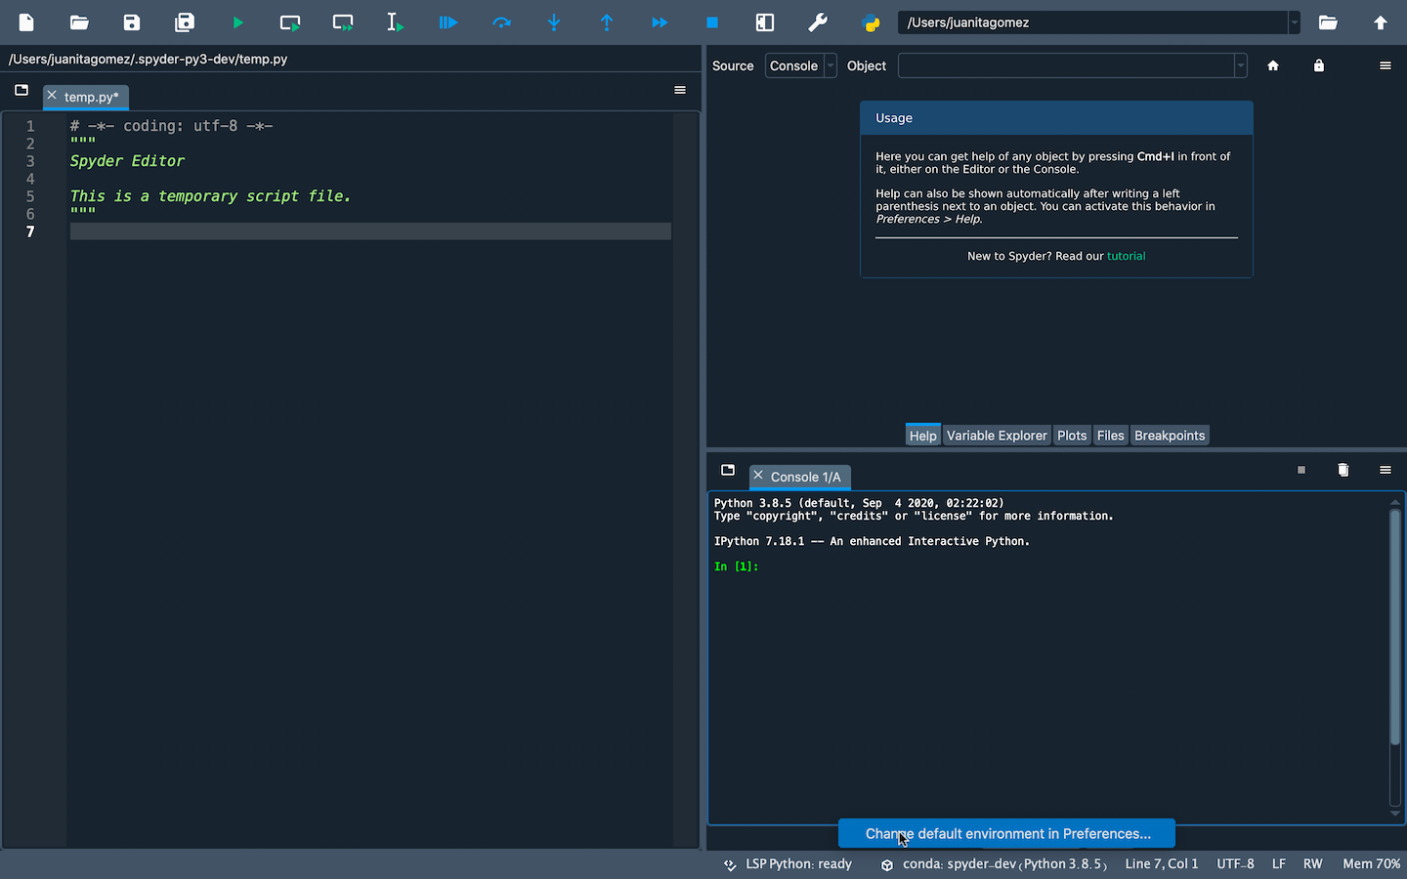Image resolution: width=1407 pixels, height=879 pixels.
Task: Switch to the Breakpoints tab
Action: tap(1170, 436)
